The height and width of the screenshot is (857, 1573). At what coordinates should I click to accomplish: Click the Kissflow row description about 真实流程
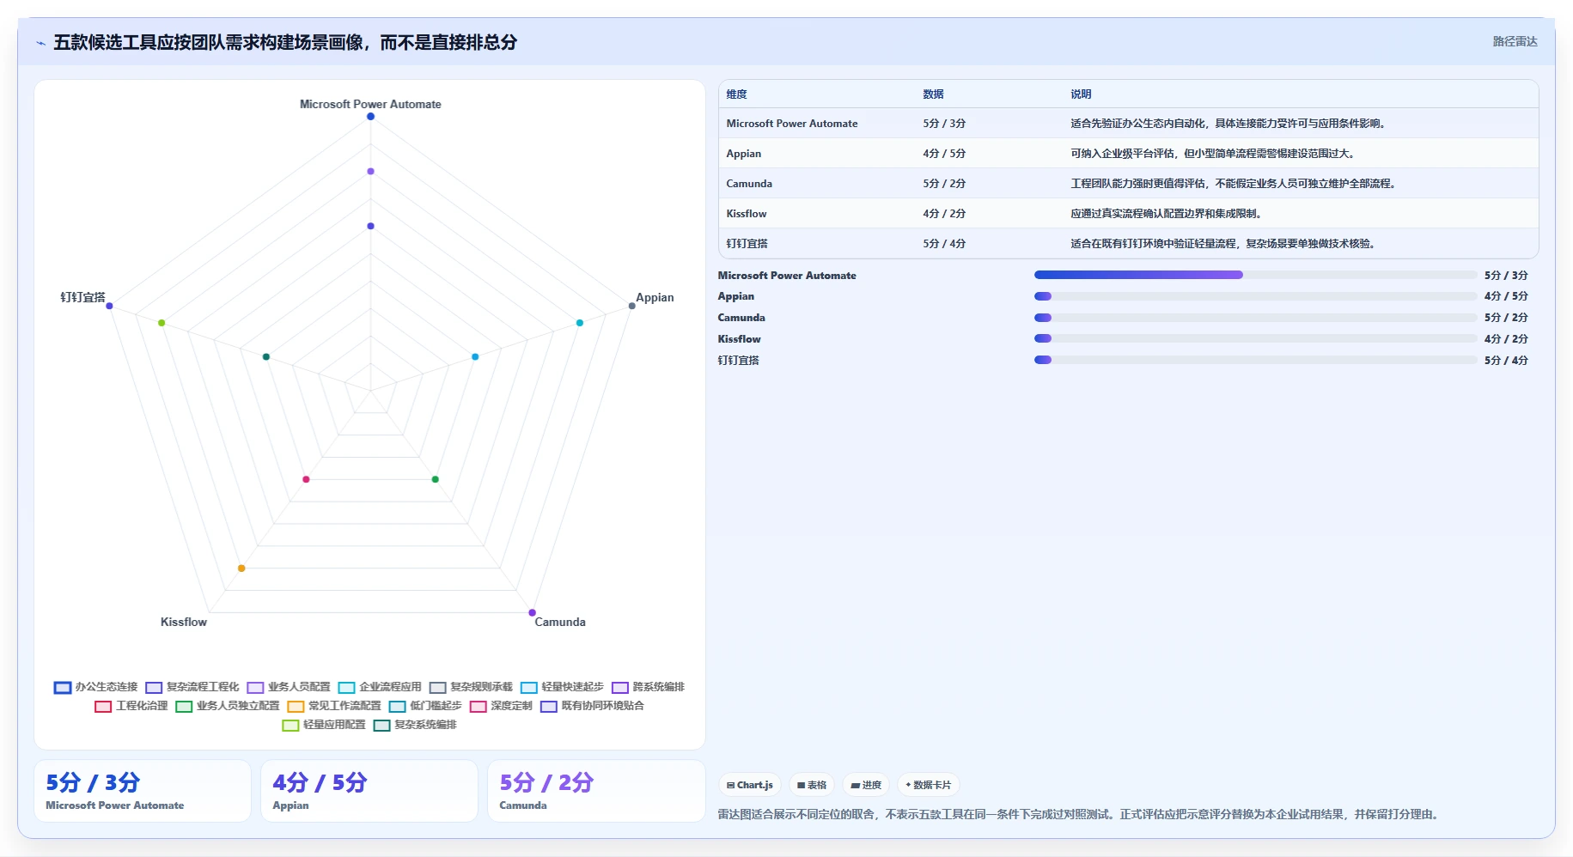coord(1168,214)
